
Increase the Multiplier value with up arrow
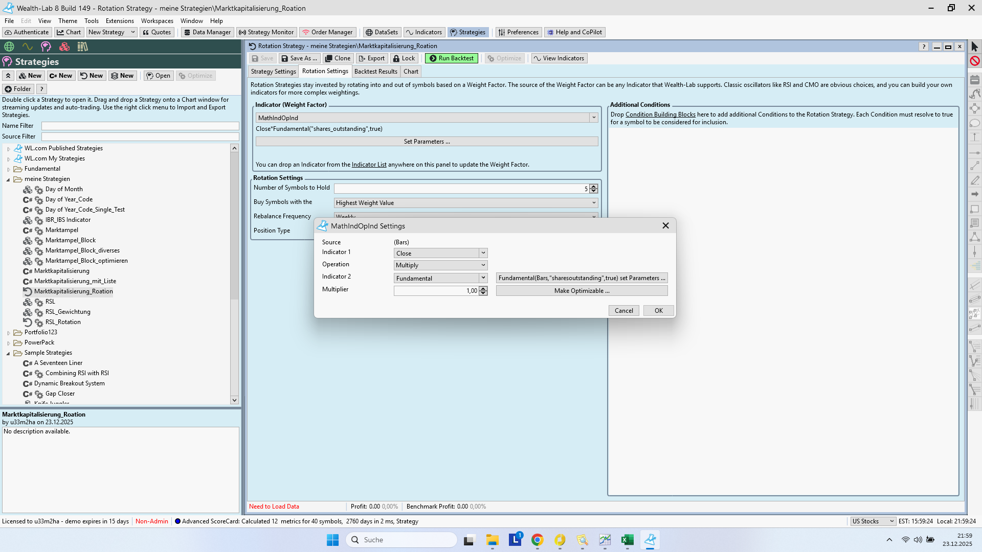(x=483, y=288)
